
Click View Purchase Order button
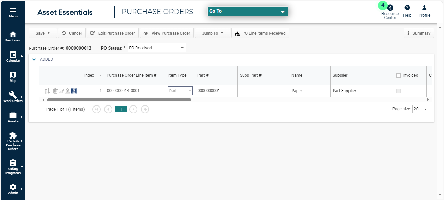click(167, 33)
